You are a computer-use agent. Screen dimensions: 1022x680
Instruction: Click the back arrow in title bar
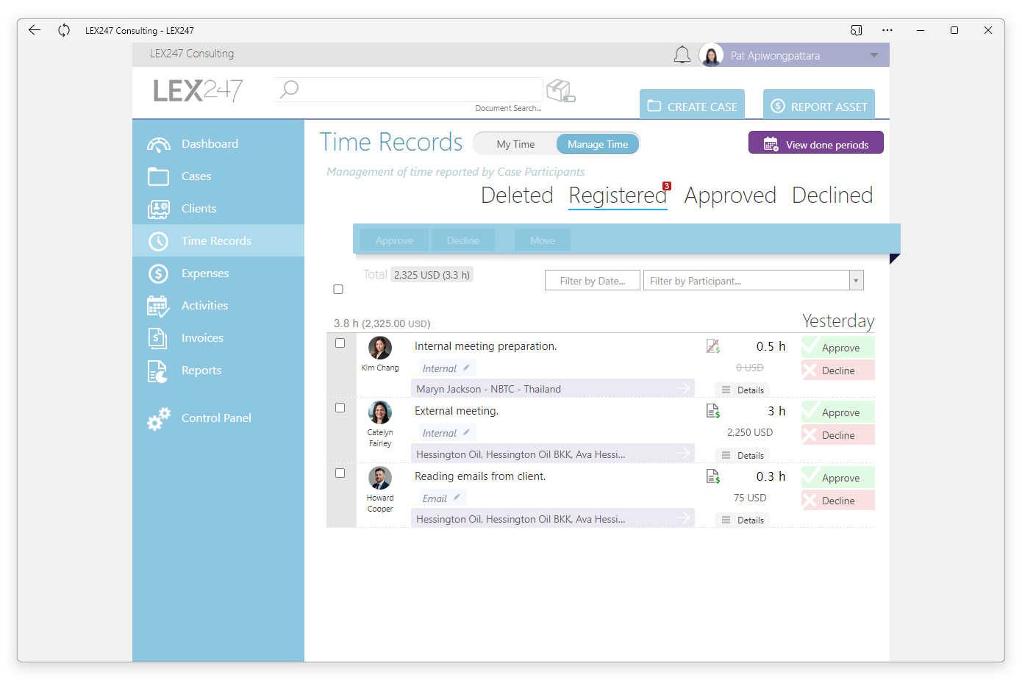(34, 30)
